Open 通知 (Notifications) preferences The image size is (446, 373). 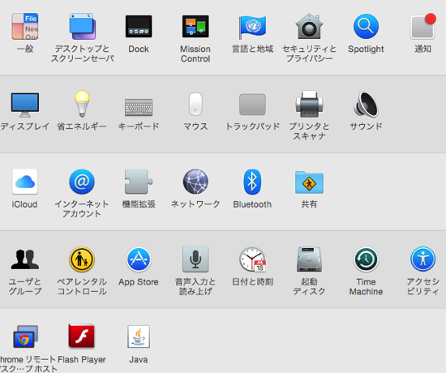[x=422, y=26]
